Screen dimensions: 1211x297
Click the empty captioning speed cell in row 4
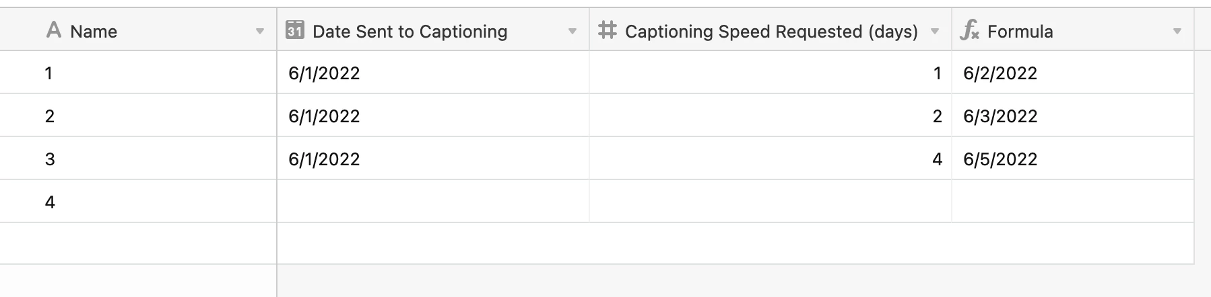771,202
